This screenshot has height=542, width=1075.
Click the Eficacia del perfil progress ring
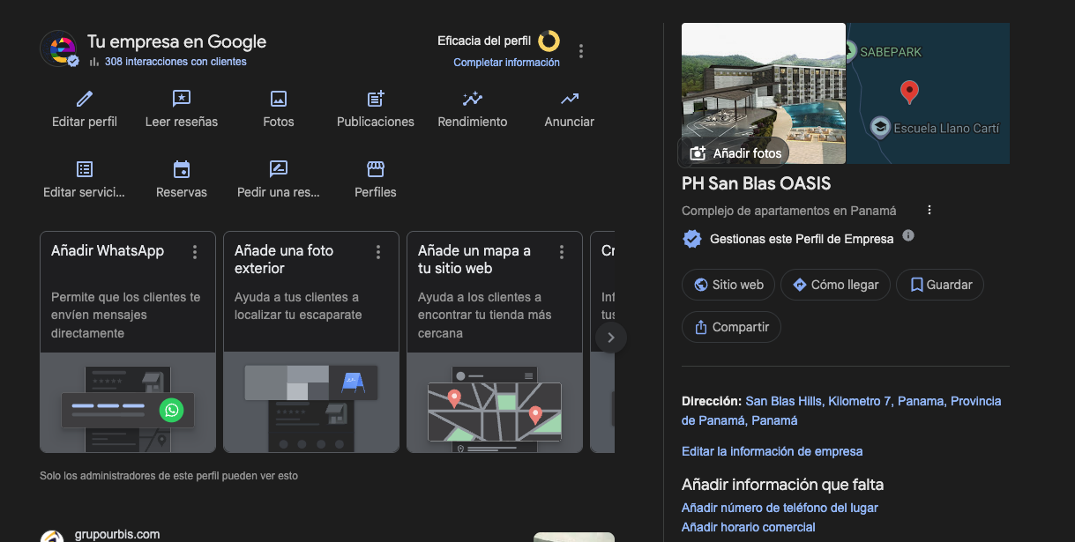(549, 41)
